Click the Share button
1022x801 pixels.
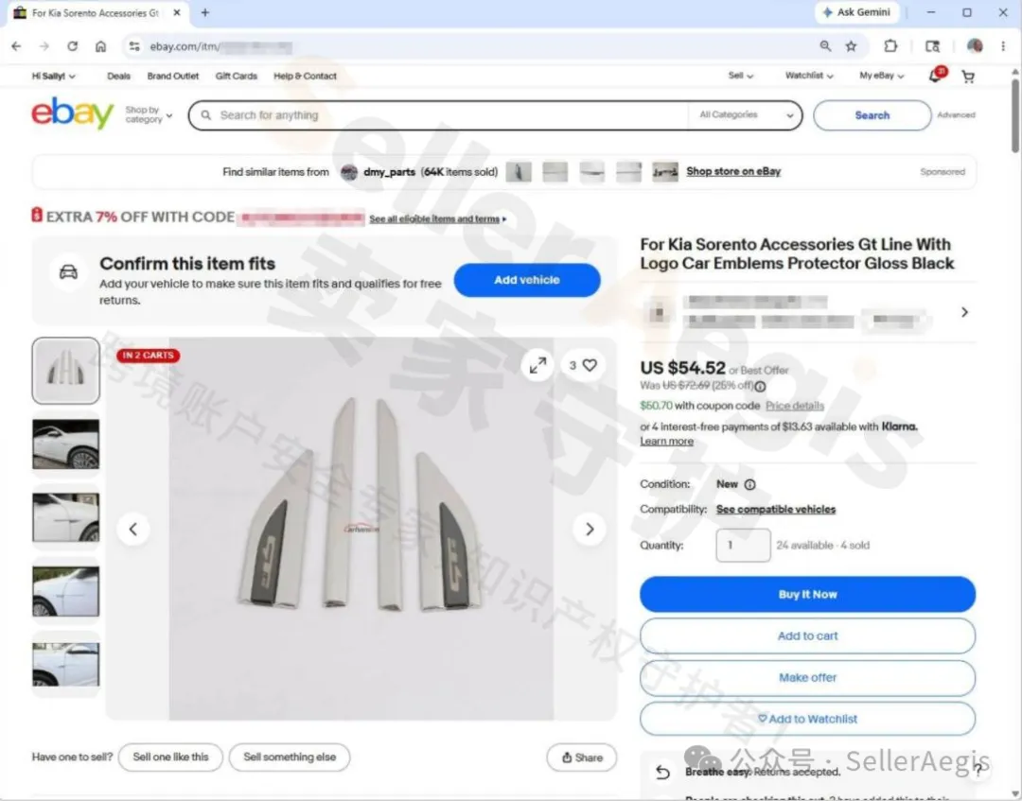581,757
